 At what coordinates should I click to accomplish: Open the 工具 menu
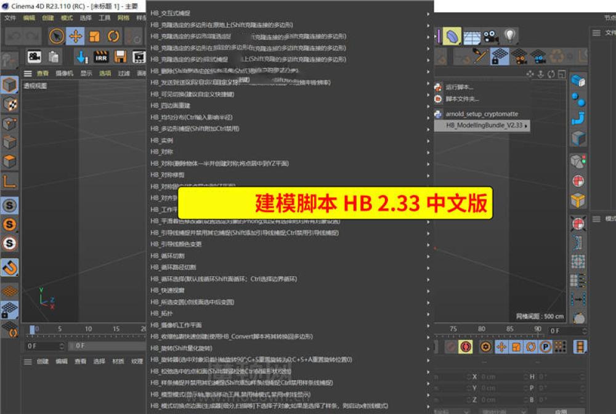click(104, 18)
